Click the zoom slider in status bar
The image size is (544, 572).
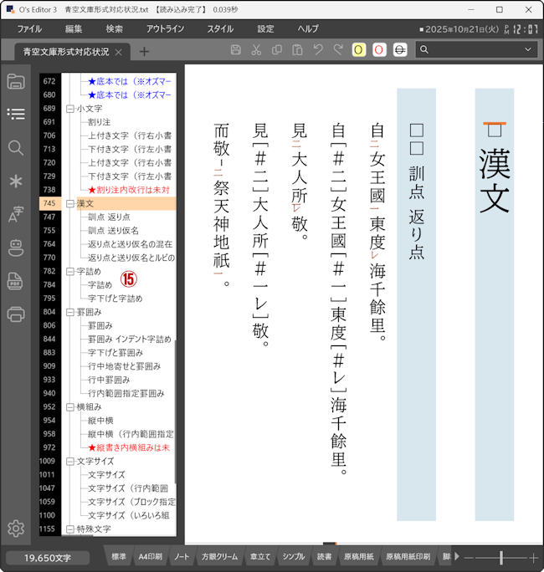(500, 557)
